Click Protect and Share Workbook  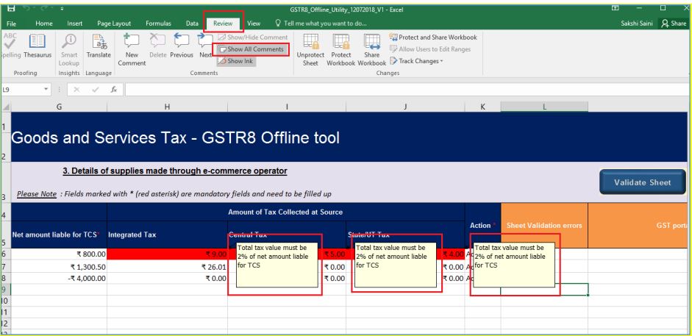coord(433,37)
